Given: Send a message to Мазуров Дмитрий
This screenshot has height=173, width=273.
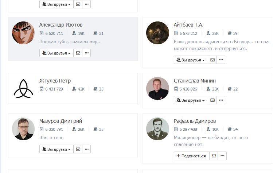Looking at the screenshot, I should [78, 149].
